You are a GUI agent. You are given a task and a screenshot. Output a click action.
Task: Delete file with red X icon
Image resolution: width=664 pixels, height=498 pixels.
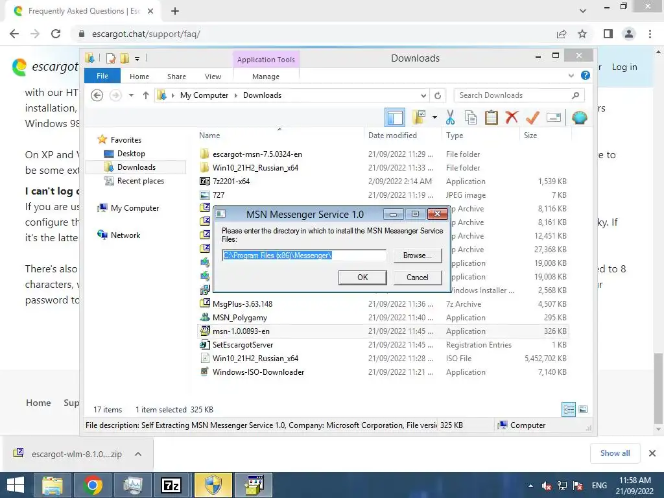(x=512, y=117)
